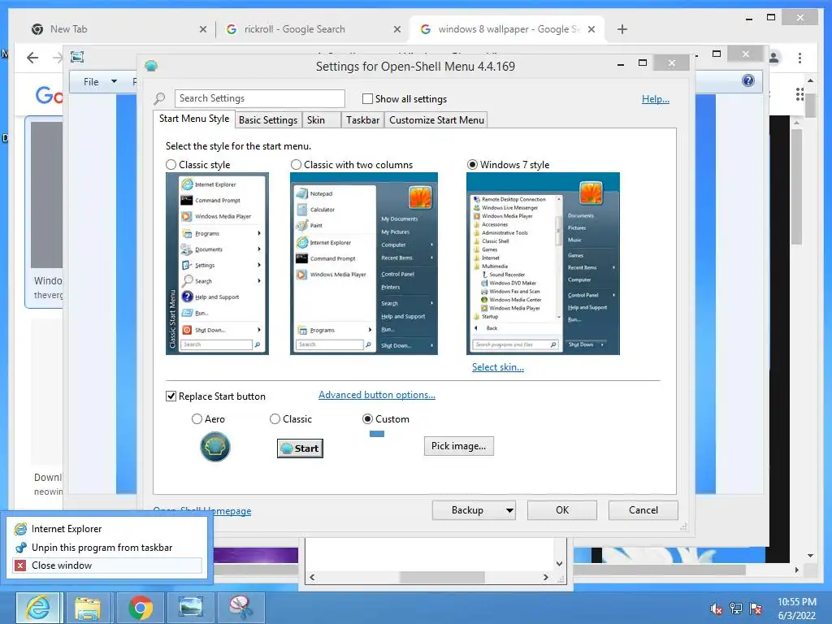
Task: Open File Explorer from the taskbar
Action: [x=88, y=608]
